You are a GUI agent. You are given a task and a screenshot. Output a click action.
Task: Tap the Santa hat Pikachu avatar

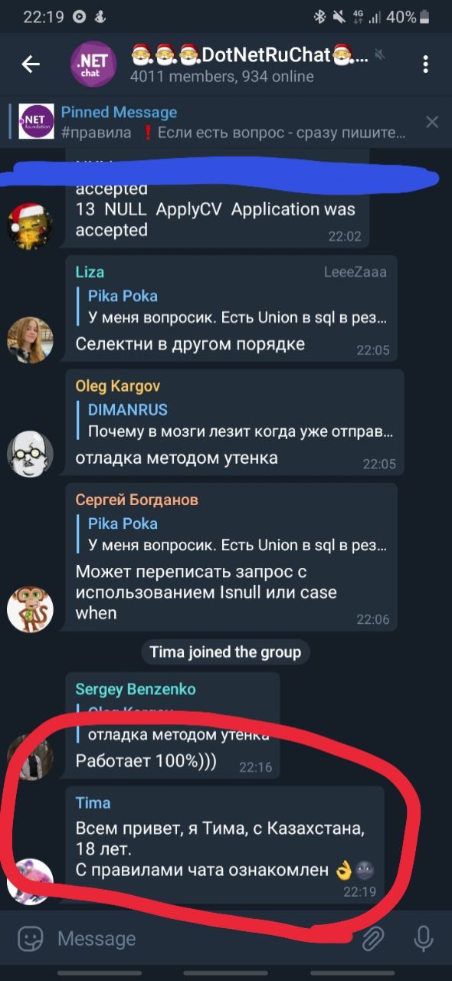coord(30,225)
